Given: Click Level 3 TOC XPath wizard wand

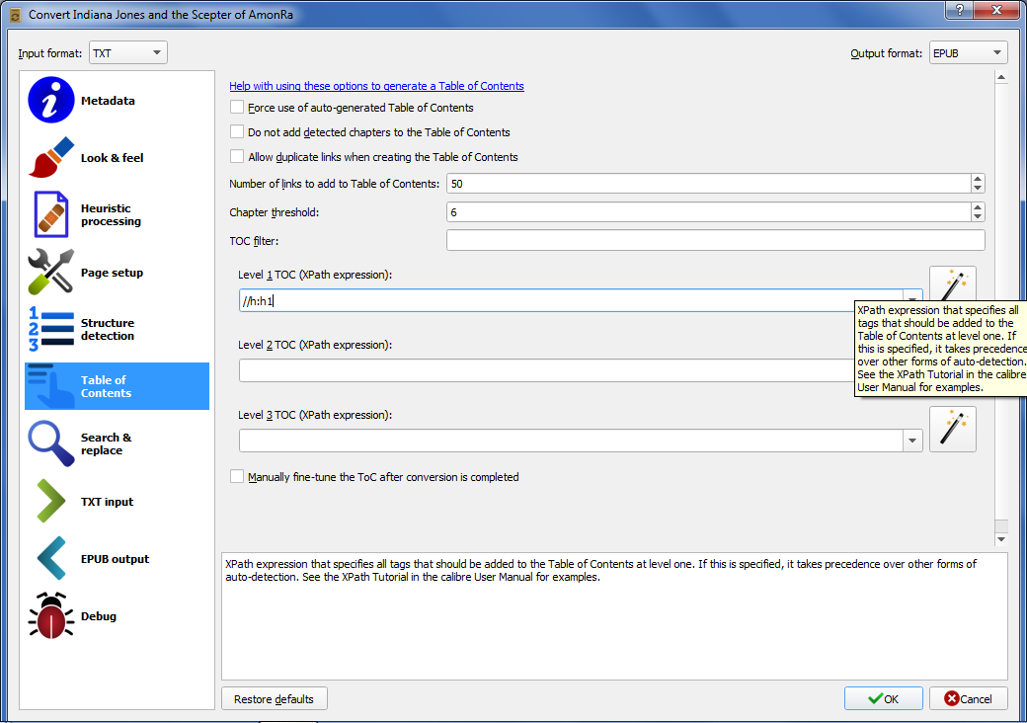Looking at the screenshot, I should coord(952,430).
